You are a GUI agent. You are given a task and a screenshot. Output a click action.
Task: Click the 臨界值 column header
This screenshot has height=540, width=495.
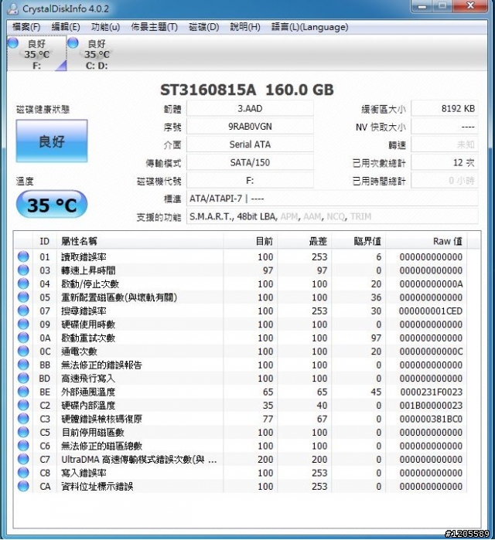[x=359, y=241]
